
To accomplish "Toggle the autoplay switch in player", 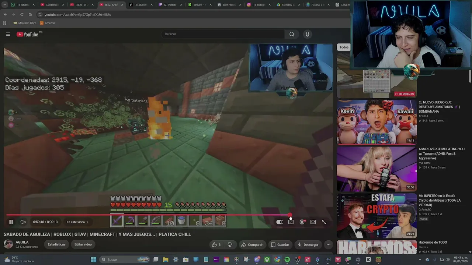I will pos(280,222).
